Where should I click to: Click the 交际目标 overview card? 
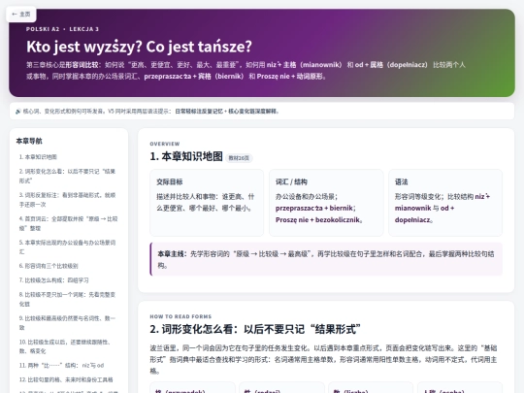(207, 203)
